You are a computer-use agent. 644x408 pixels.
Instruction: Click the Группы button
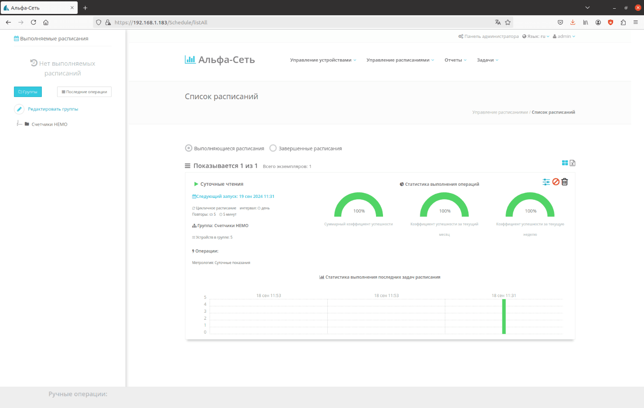28,92
